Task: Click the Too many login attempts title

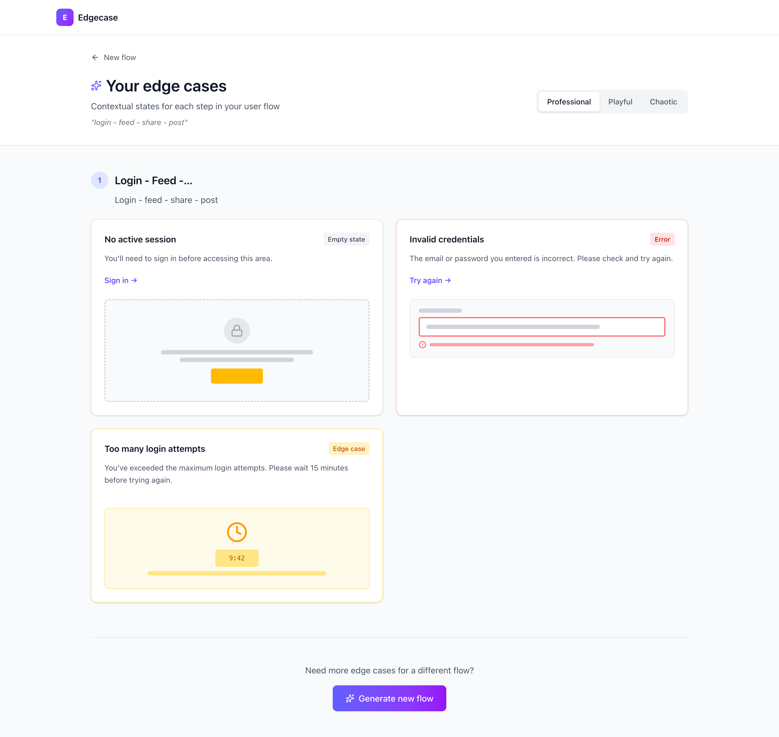Action: pyautogui.click(x=155, y=449)
